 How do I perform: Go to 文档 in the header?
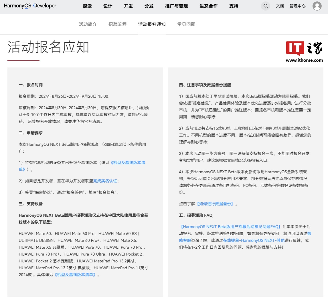coord(280,6)
